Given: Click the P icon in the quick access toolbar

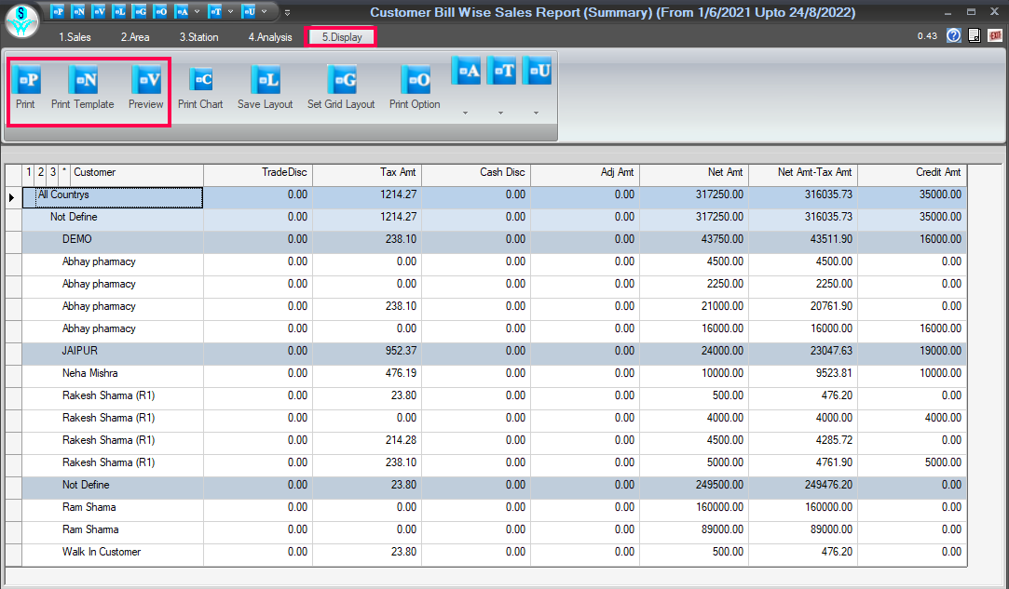Looking at the screenshot, I should tap(57, 11).
